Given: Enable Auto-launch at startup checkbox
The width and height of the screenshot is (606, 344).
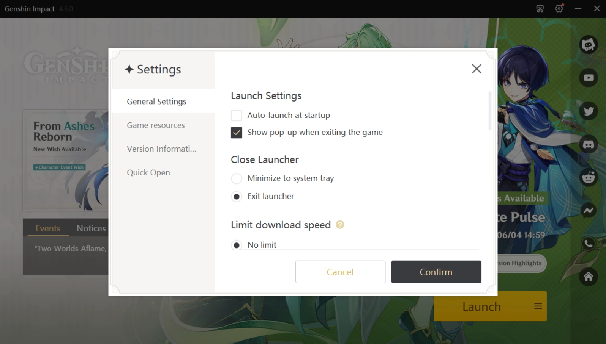Looking at the screenshot, I should [x=237, y=115].
